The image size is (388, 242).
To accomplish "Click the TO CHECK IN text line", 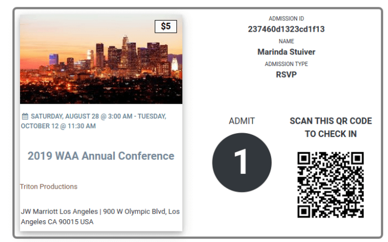I will coord(331,134).
